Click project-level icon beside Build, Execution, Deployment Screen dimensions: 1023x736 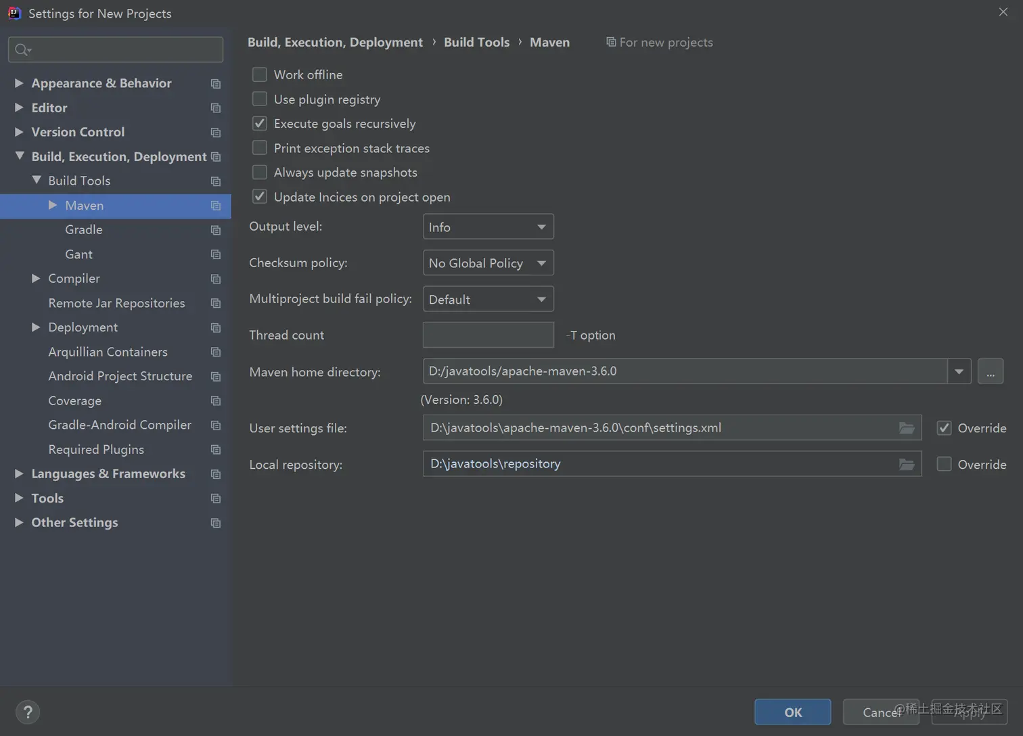pyautogui.click(x=216, y=157)
